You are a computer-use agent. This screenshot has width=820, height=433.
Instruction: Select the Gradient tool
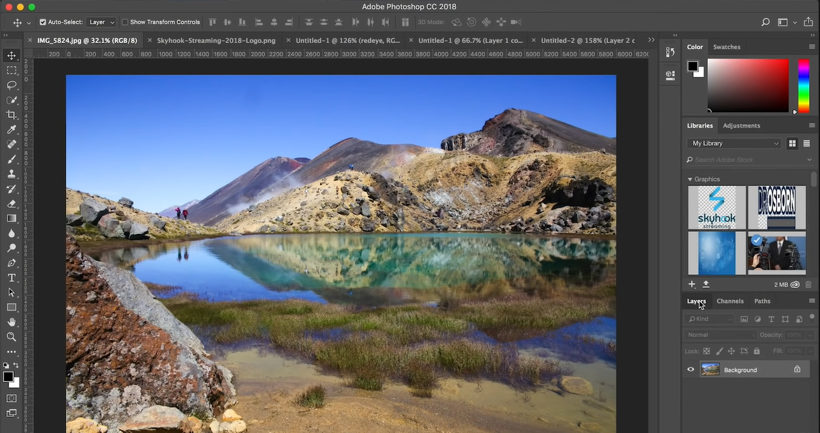coord(12,218)
